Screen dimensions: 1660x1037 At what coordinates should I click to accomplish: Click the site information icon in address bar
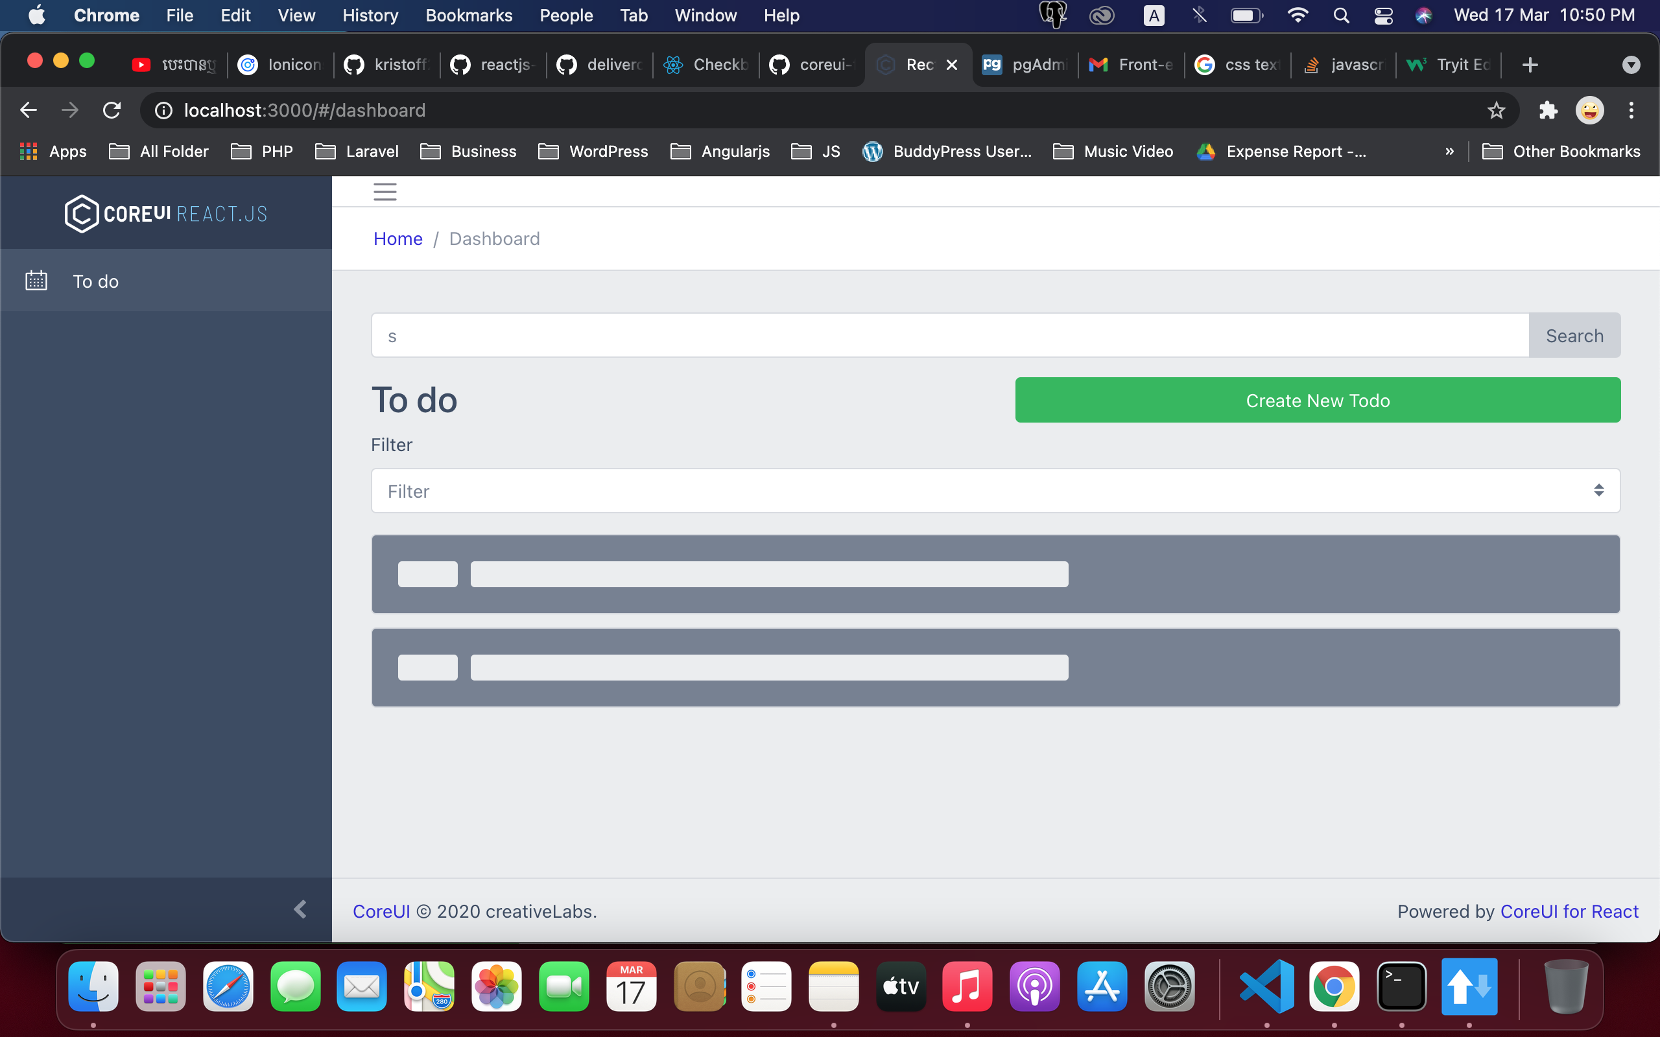[163, 110]
